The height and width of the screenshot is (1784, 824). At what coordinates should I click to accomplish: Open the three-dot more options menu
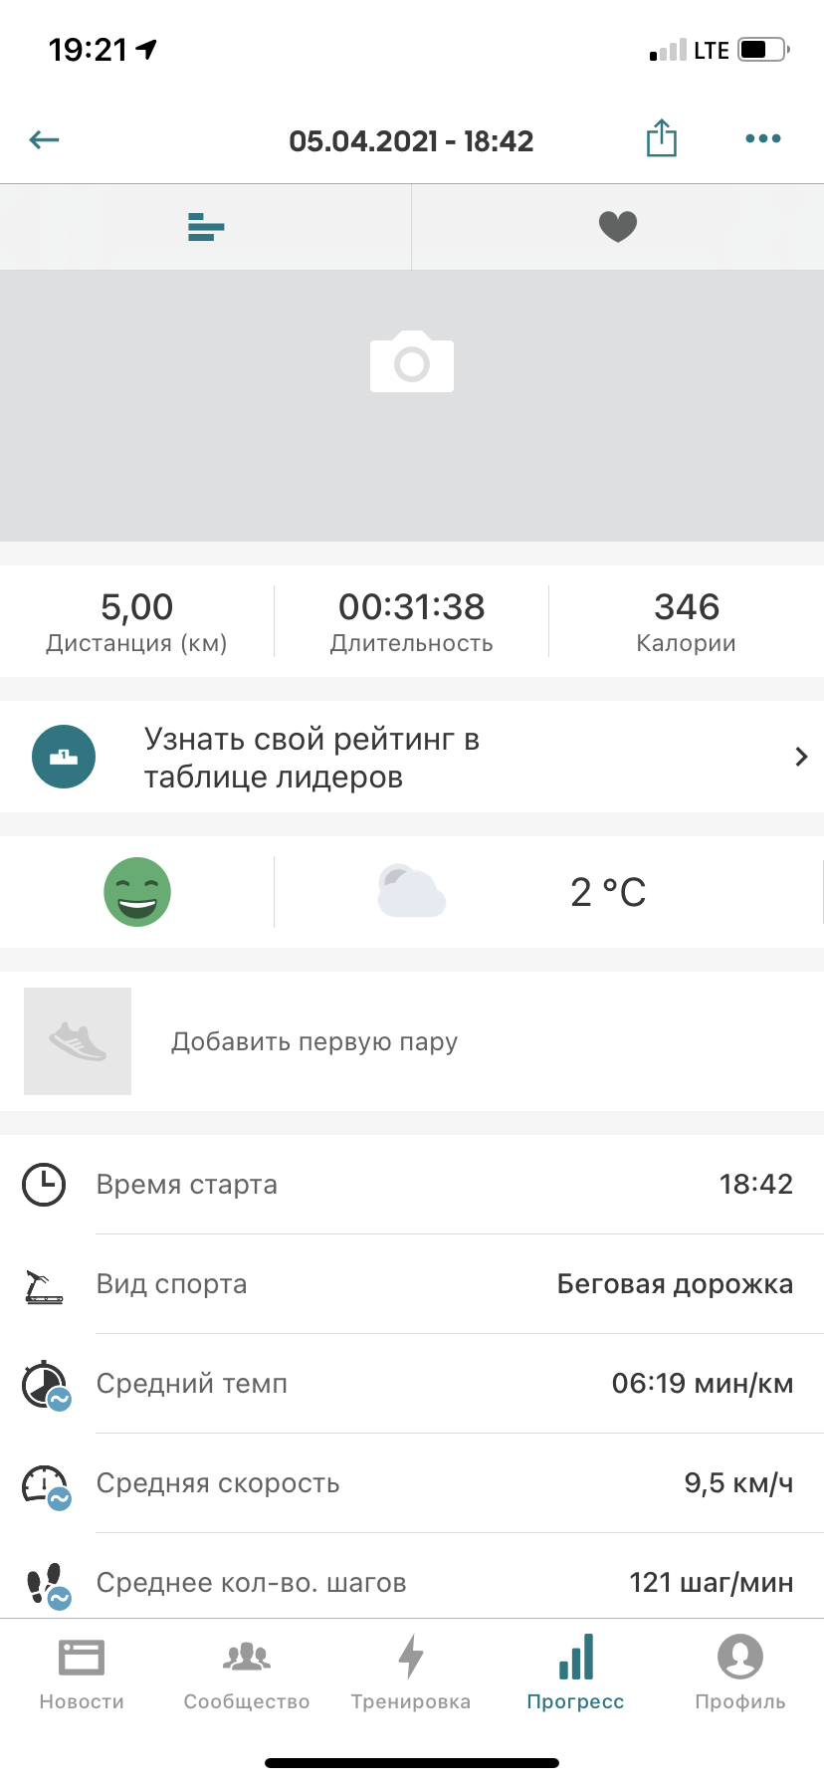pyautogui.click(x=763, y=138)
